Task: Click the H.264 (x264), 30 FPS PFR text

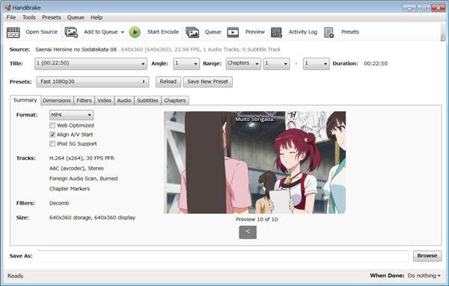Action: (82, 158)
